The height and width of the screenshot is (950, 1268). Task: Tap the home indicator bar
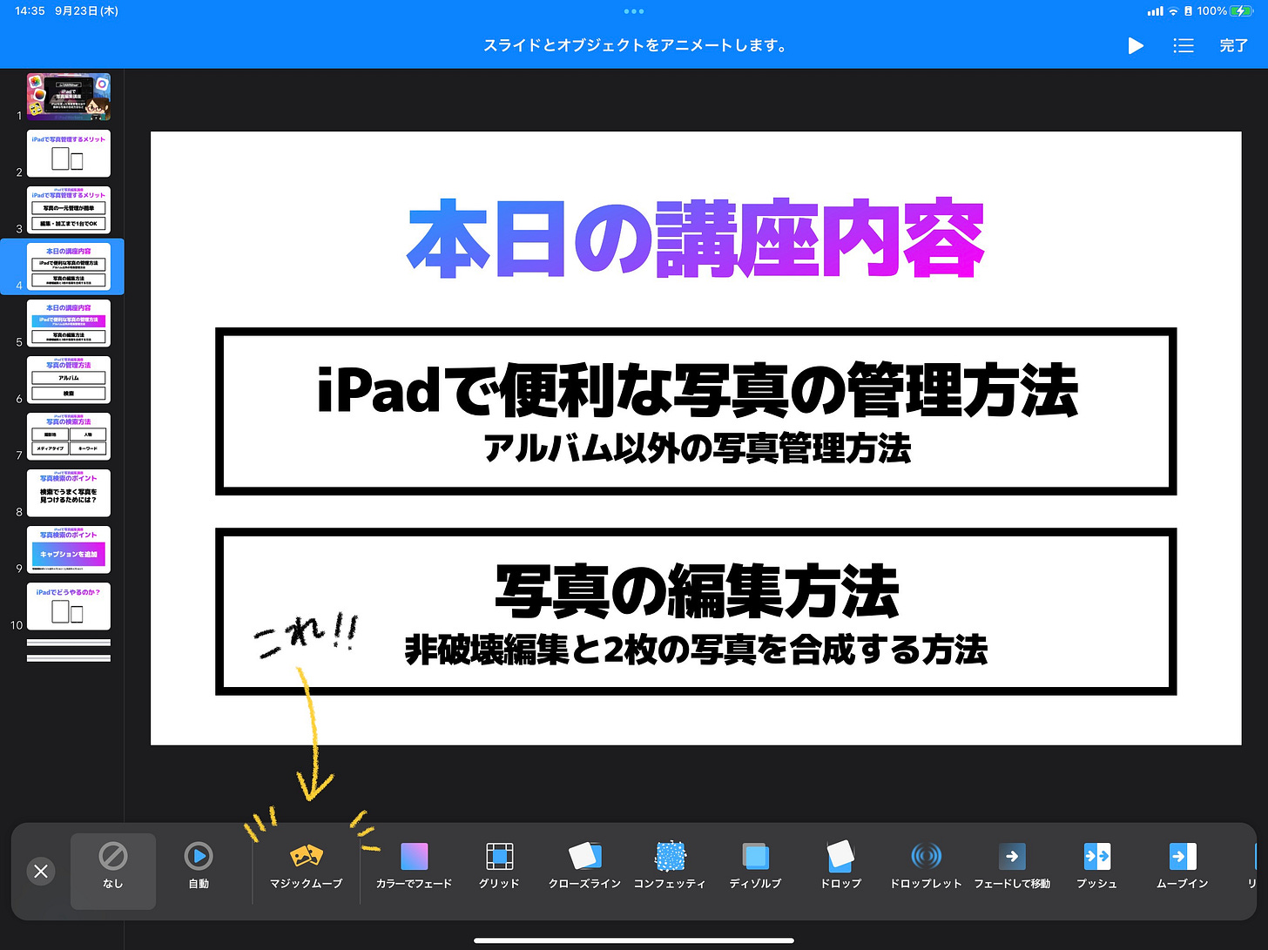tap(634, 940)
